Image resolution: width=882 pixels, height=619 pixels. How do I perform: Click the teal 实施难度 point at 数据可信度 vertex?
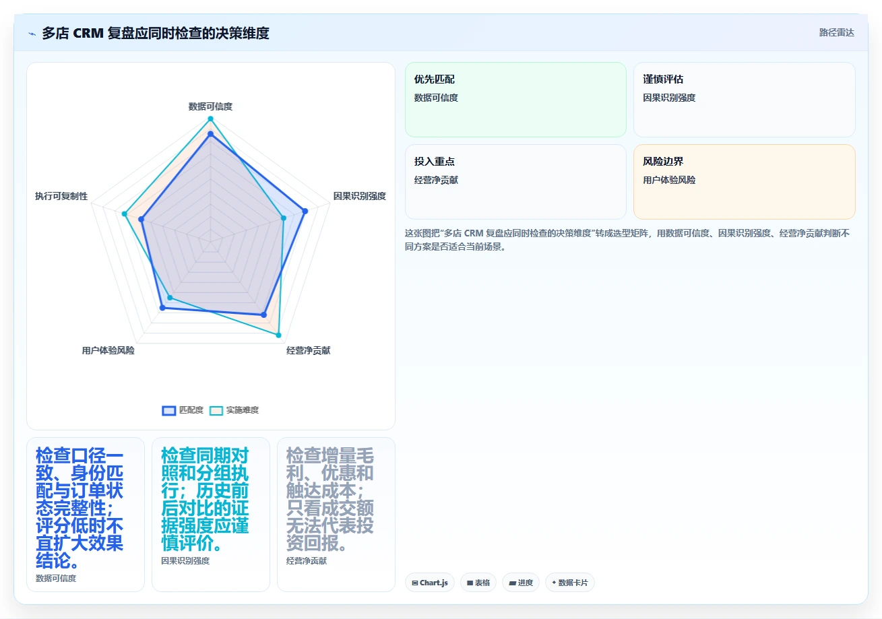point(210,119)
